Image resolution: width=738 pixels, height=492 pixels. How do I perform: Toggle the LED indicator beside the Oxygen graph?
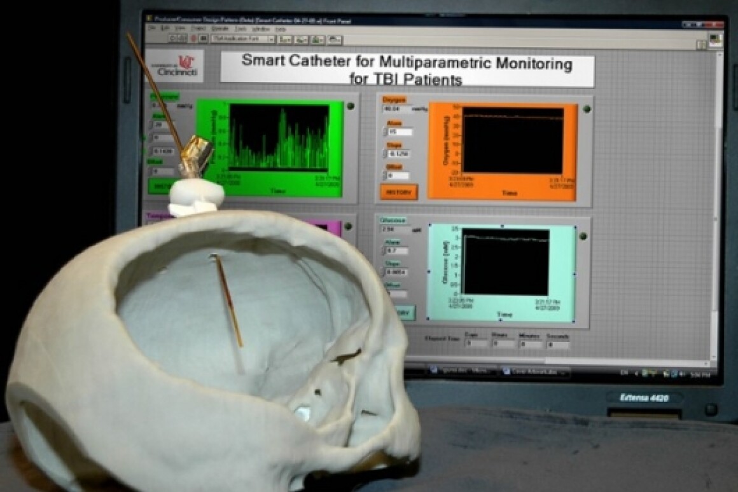tap(586, 107)
